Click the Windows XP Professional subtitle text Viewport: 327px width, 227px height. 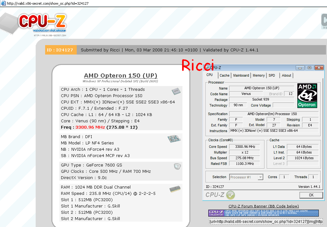120,81
